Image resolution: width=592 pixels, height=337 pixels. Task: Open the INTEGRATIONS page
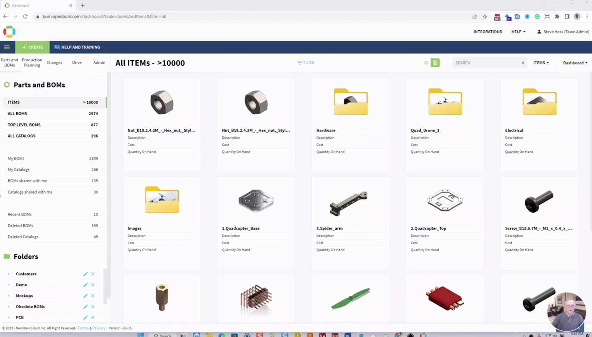488,32
